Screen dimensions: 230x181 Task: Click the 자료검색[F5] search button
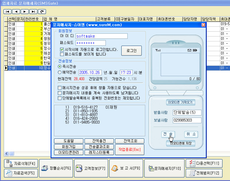[21, 173]
